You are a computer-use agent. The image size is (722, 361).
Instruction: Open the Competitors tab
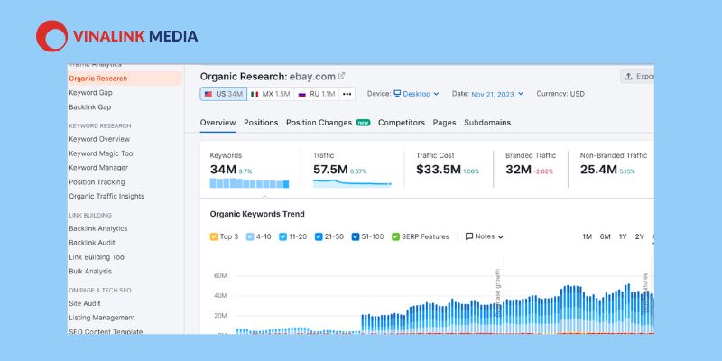tap(402, 123)
